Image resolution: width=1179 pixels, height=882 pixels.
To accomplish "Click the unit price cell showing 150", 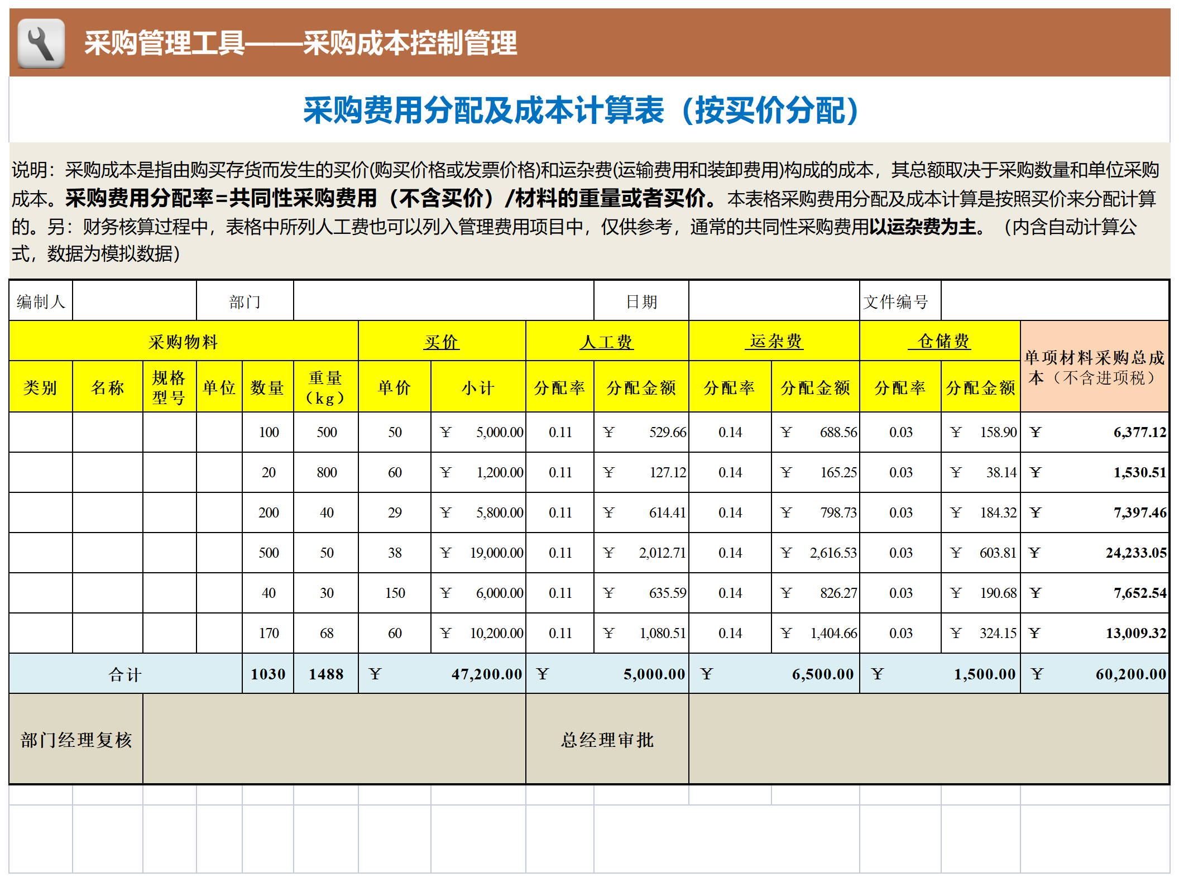I will (395, 593).
